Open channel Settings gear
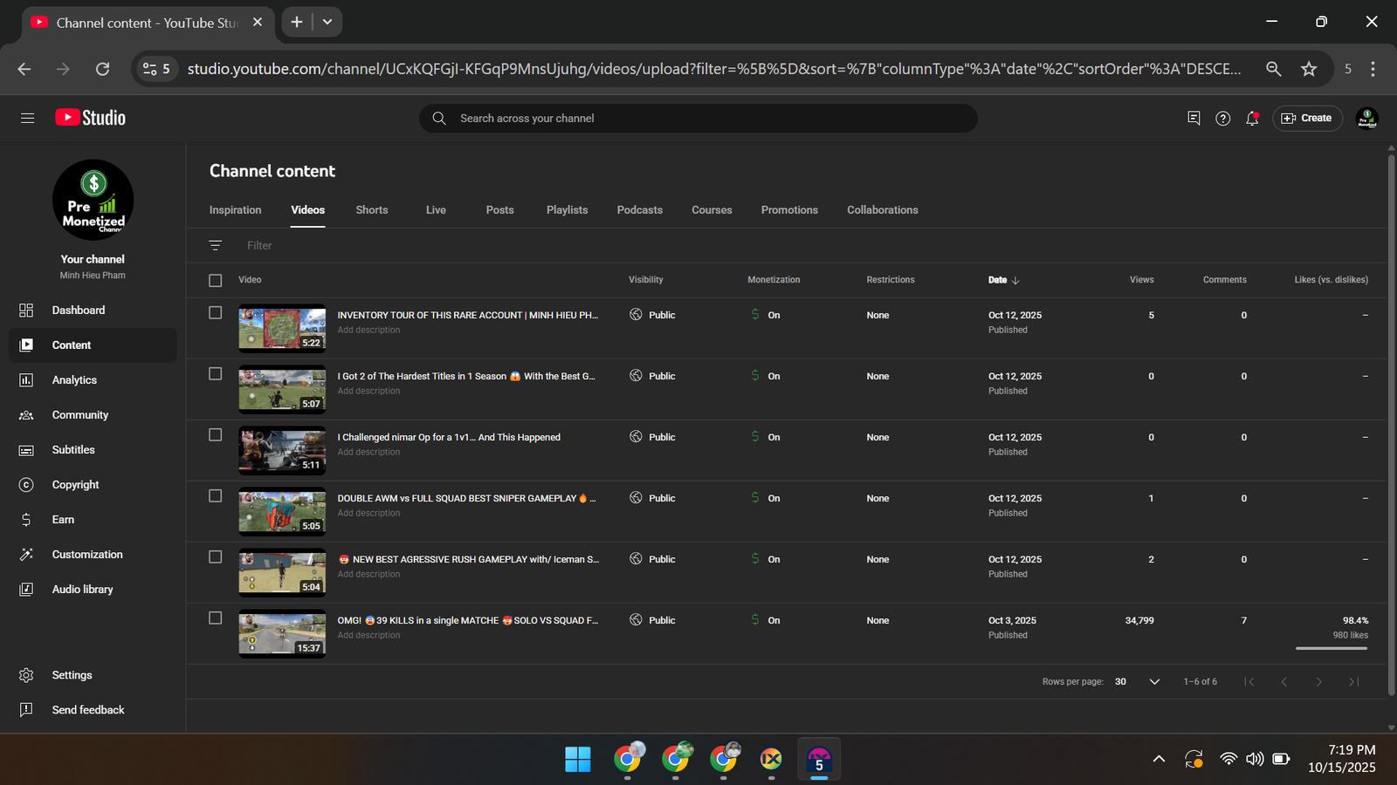 [27, 675]
